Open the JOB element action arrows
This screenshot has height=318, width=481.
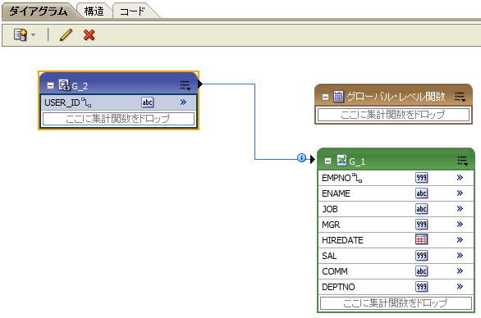coord(460,209)
